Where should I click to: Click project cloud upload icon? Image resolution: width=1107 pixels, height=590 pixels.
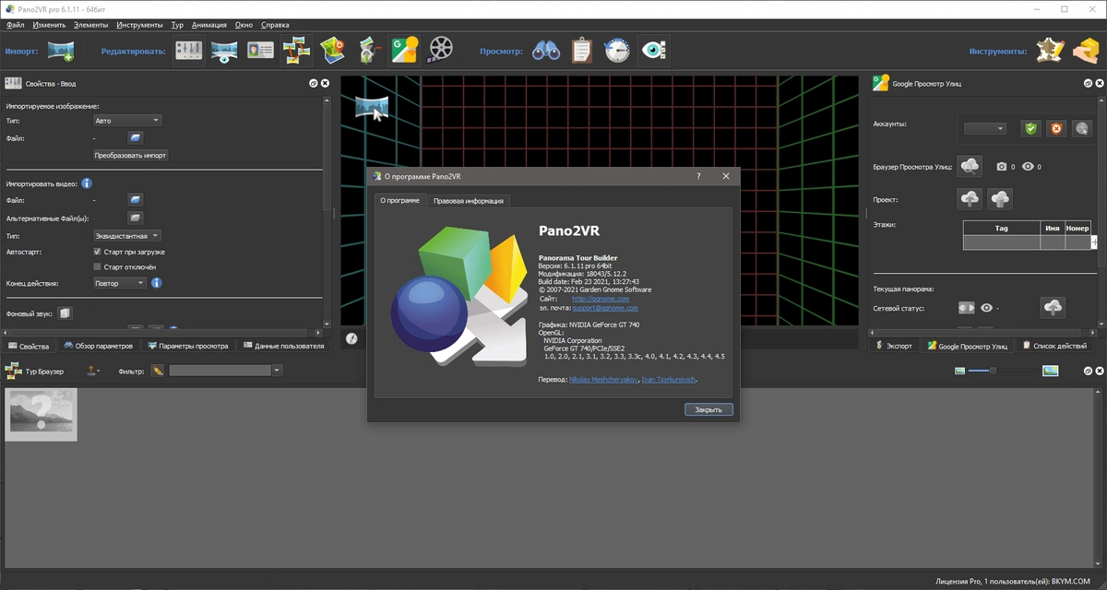(970, 198)
